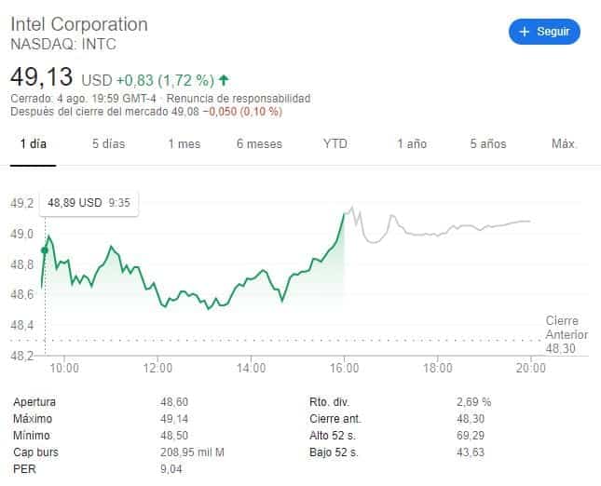Viewport: 601px width, 486px height.
Task: Click the 49,13 price value
Action: tap(41, 76)
